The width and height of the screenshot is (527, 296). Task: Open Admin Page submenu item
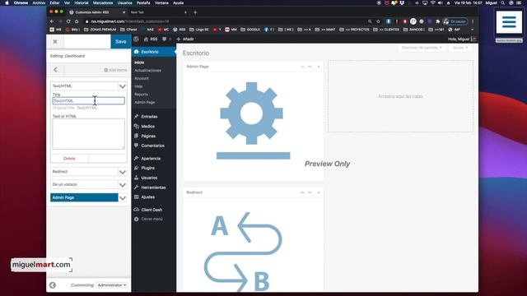pos(145,102)
